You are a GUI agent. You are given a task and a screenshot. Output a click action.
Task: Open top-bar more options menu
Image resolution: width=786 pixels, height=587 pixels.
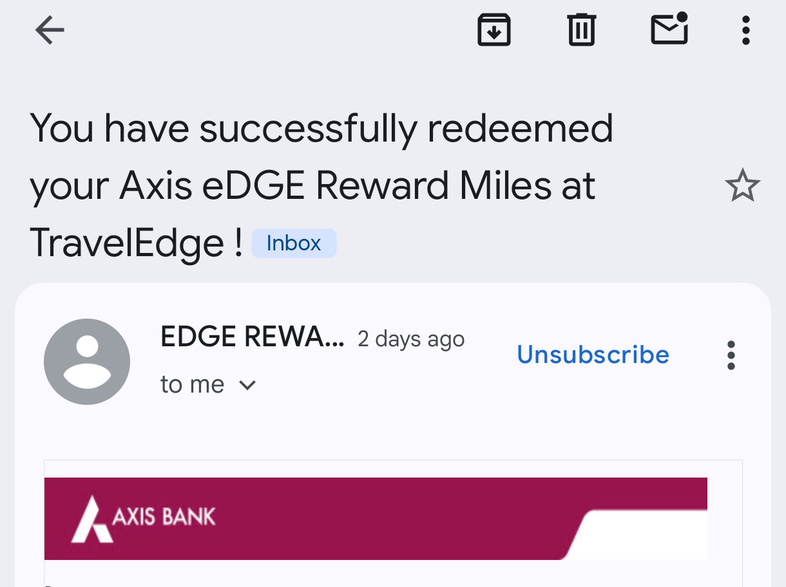pos(745,30)
